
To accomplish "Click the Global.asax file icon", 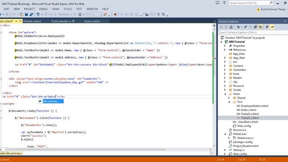I will tap(230, 134).
